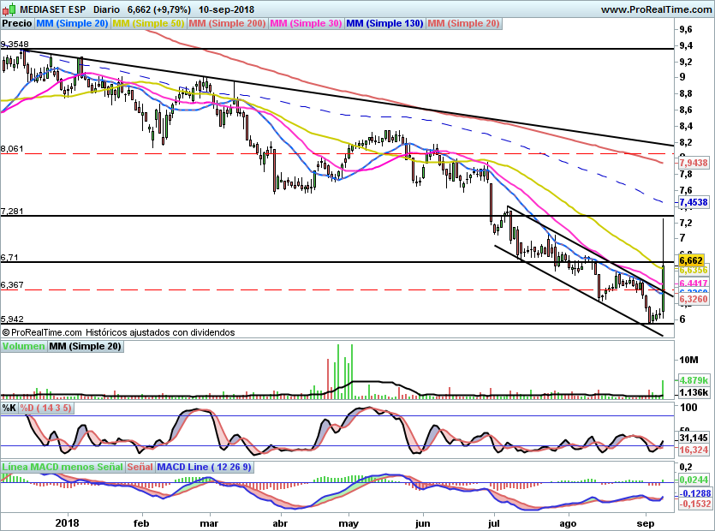
Task: Open the www.ProRealTime.com link
Action: point(655,9)
